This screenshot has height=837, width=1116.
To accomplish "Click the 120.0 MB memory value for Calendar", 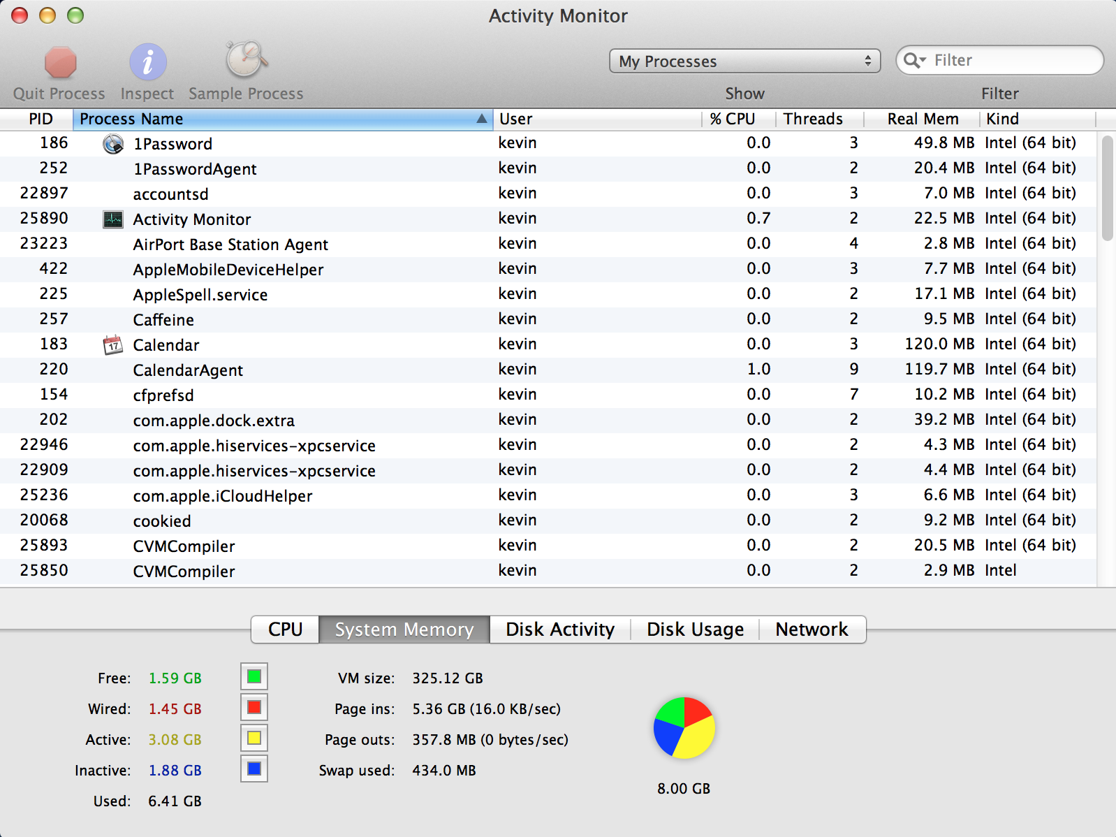I will click(939, 344).
